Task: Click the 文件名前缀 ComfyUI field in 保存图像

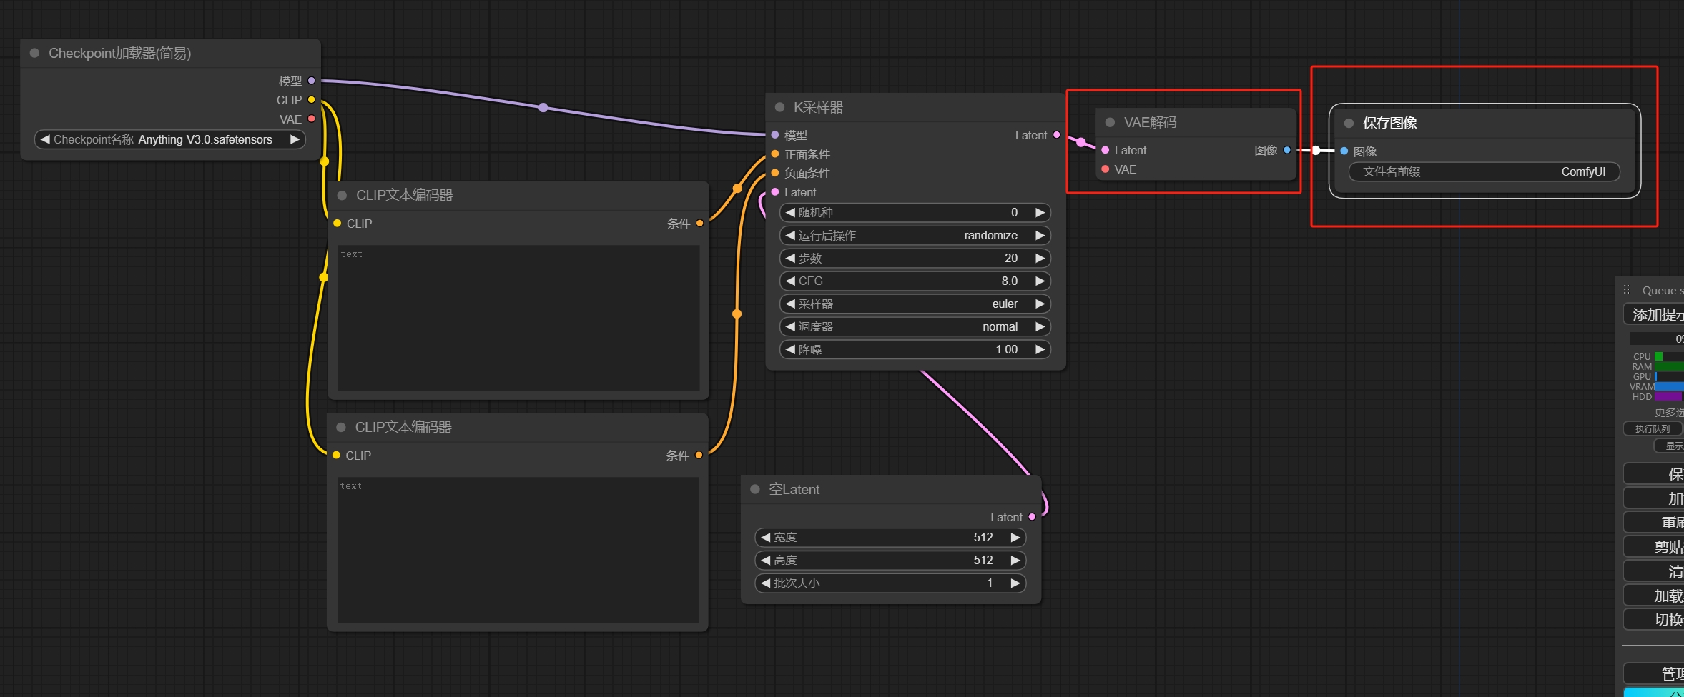Action: 1484,171
